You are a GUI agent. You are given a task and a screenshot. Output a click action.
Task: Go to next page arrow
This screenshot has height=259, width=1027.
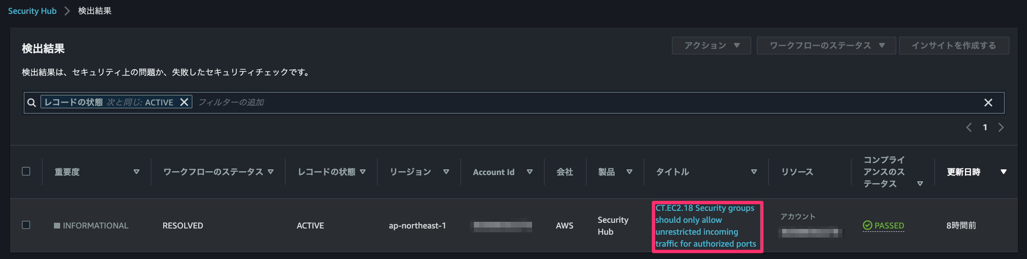pos(1001,127)
